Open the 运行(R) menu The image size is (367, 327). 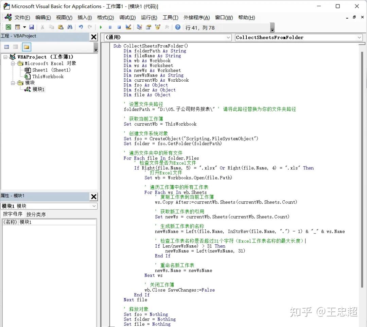pyautogui.click(x=148, y=17)
